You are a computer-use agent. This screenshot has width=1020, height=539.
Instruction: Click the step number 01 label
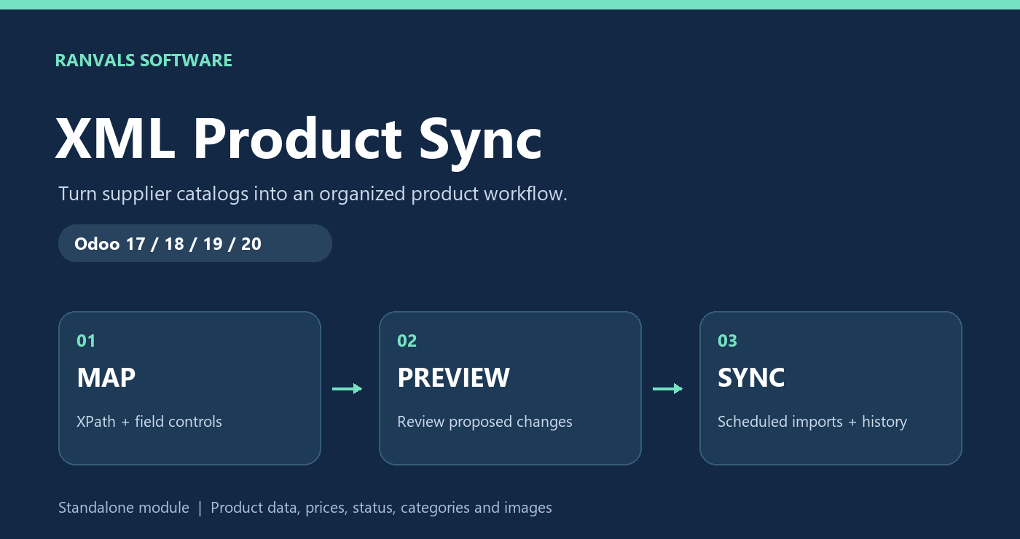coord(86,341)
